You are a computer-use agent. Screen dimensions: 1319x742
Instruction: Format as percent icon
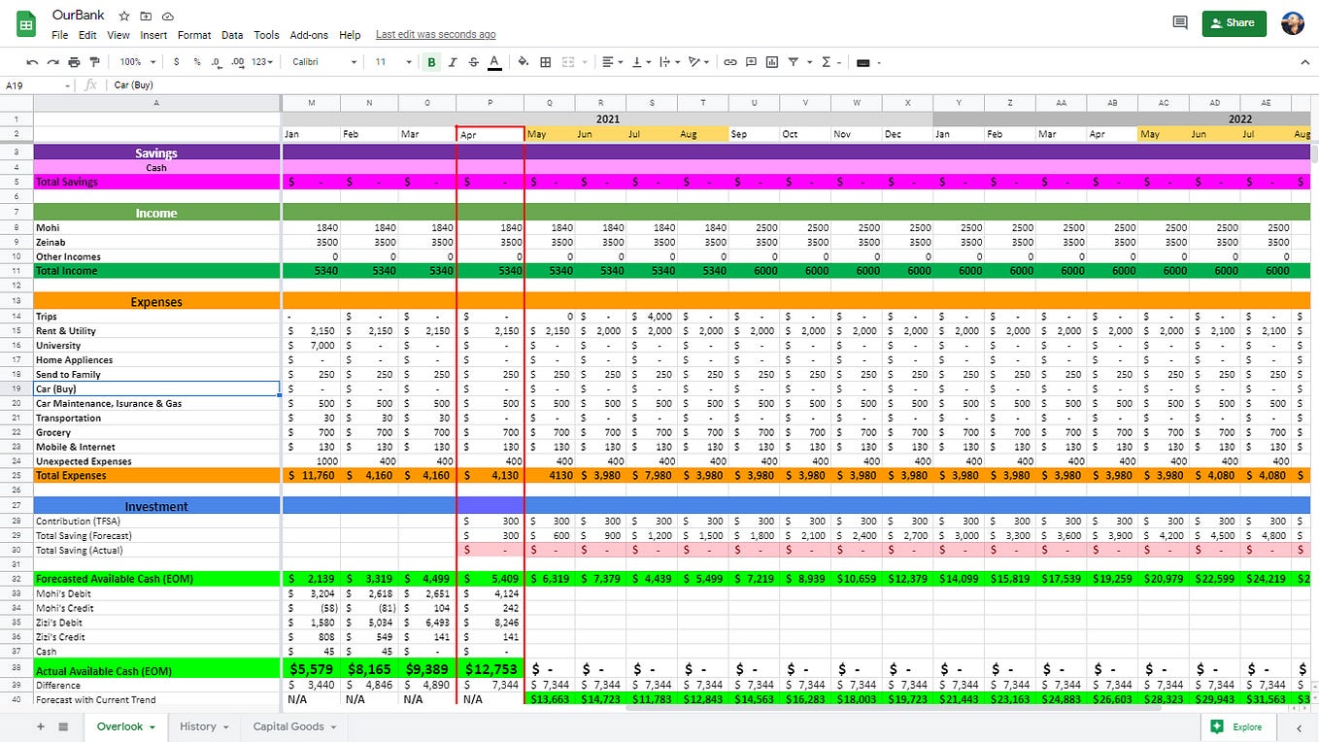197,62
